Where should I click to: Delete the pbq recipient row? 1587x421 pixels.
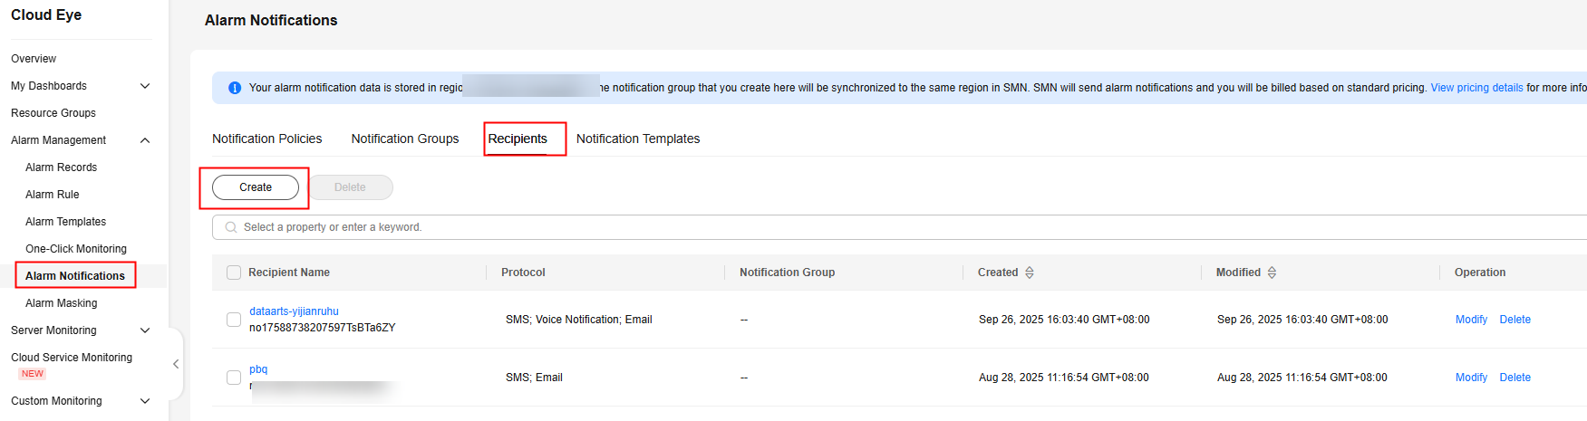click(1514, 378)
